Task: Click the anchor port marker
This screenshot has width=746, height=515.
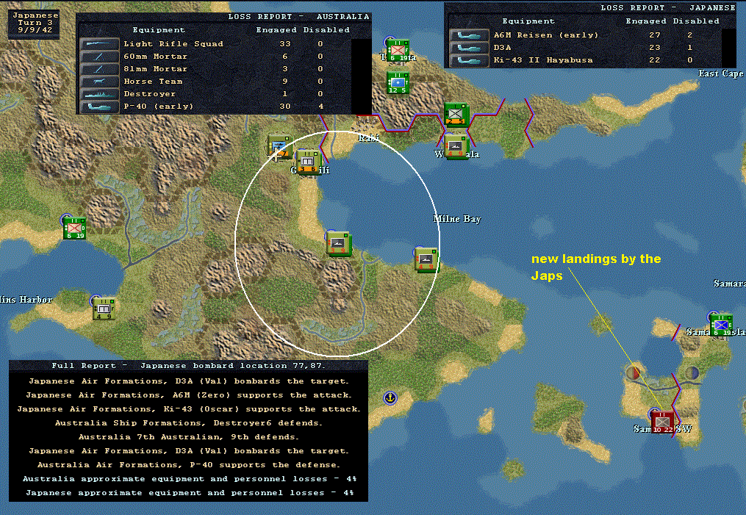Action: [x=390, y=397]
